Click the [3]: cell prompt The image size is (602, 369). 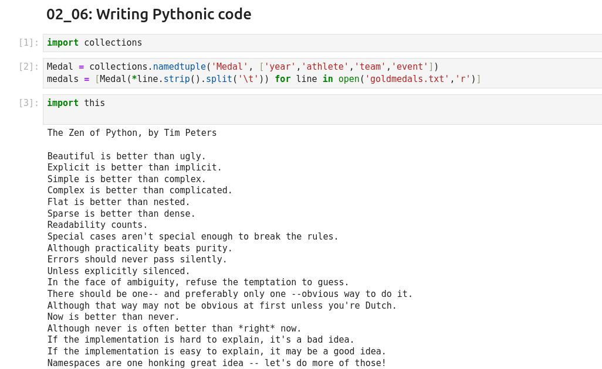[29, 103]
